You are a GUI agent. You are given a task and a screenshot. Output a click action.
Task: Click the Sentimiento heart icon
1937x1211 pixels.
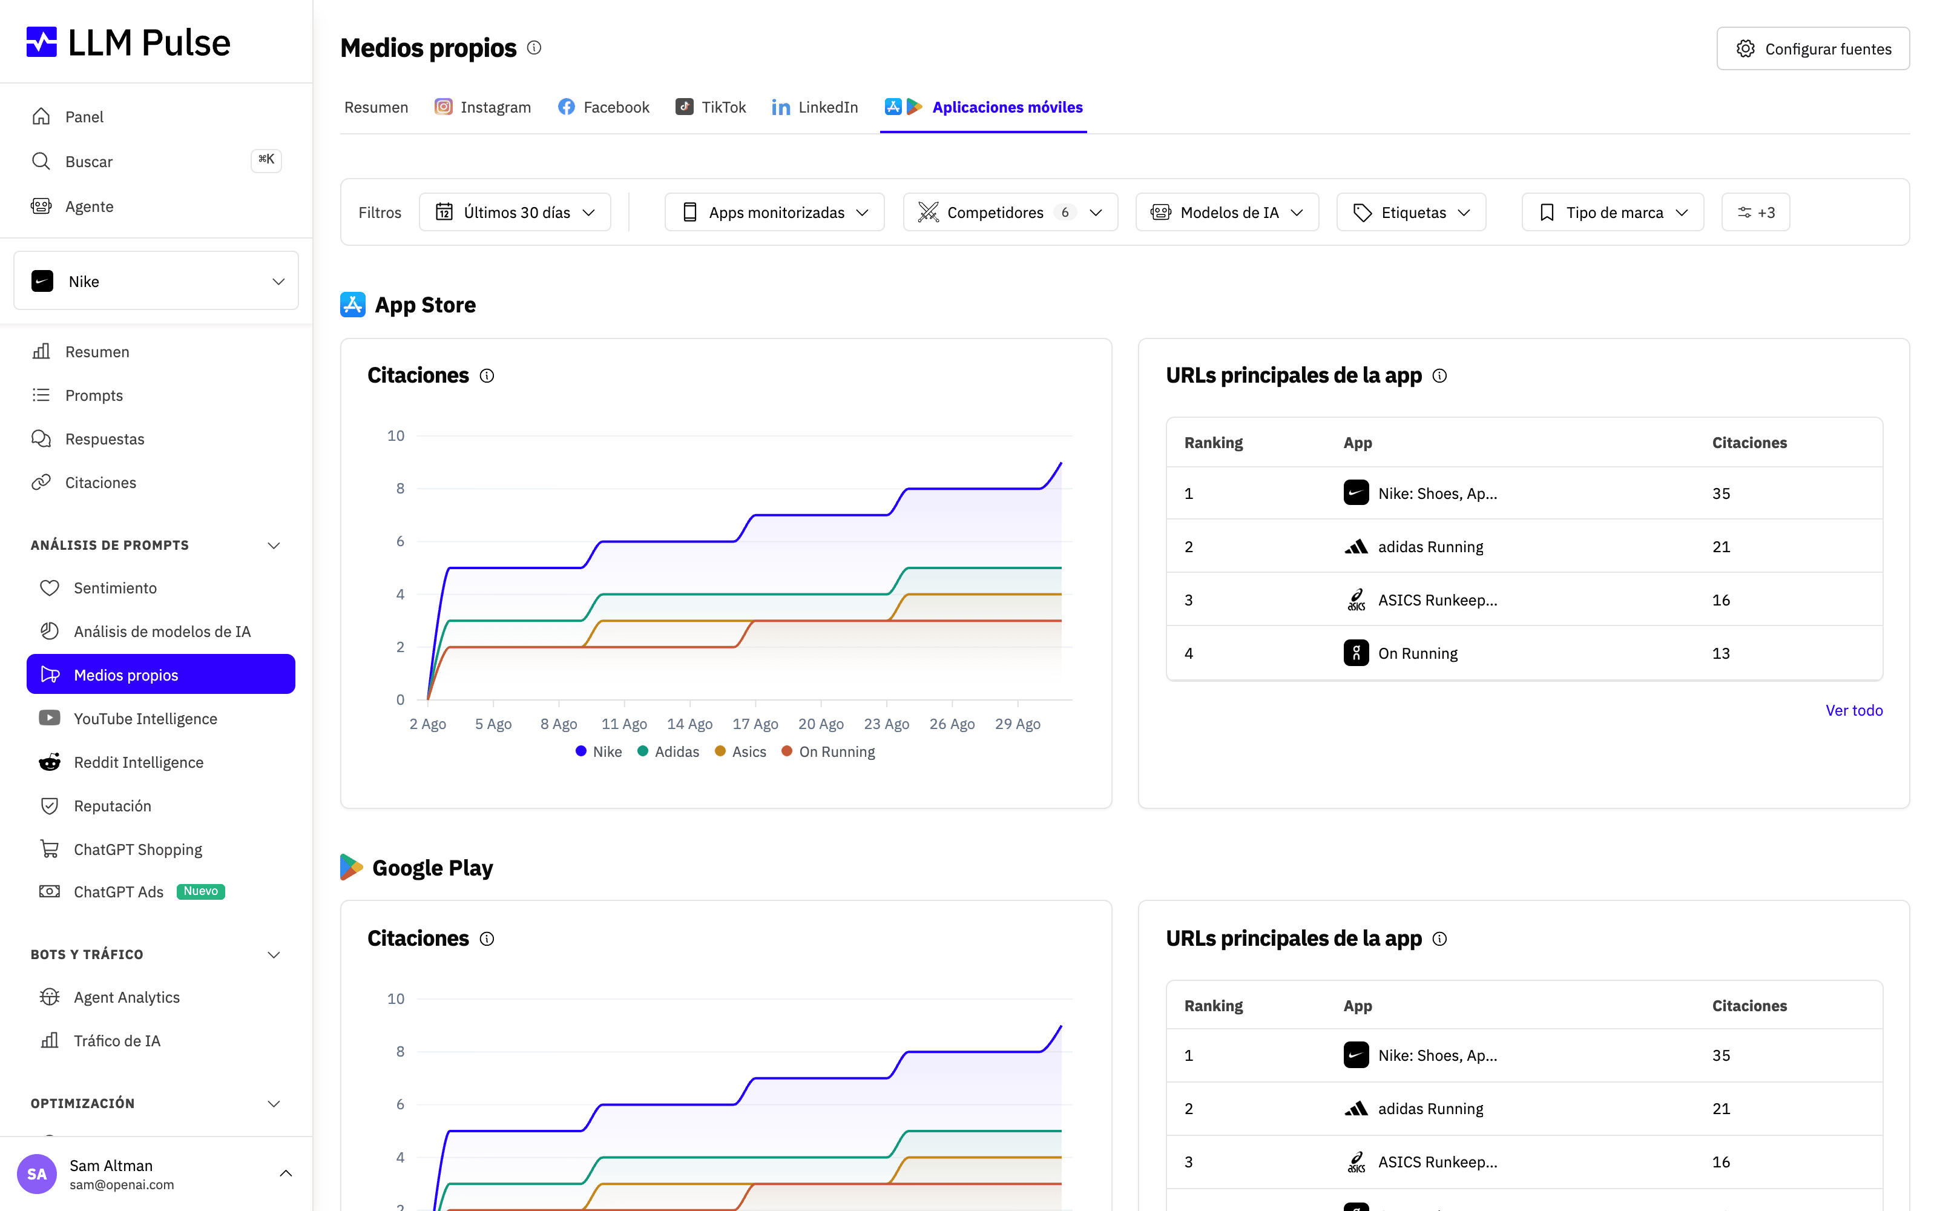point(50,587)
